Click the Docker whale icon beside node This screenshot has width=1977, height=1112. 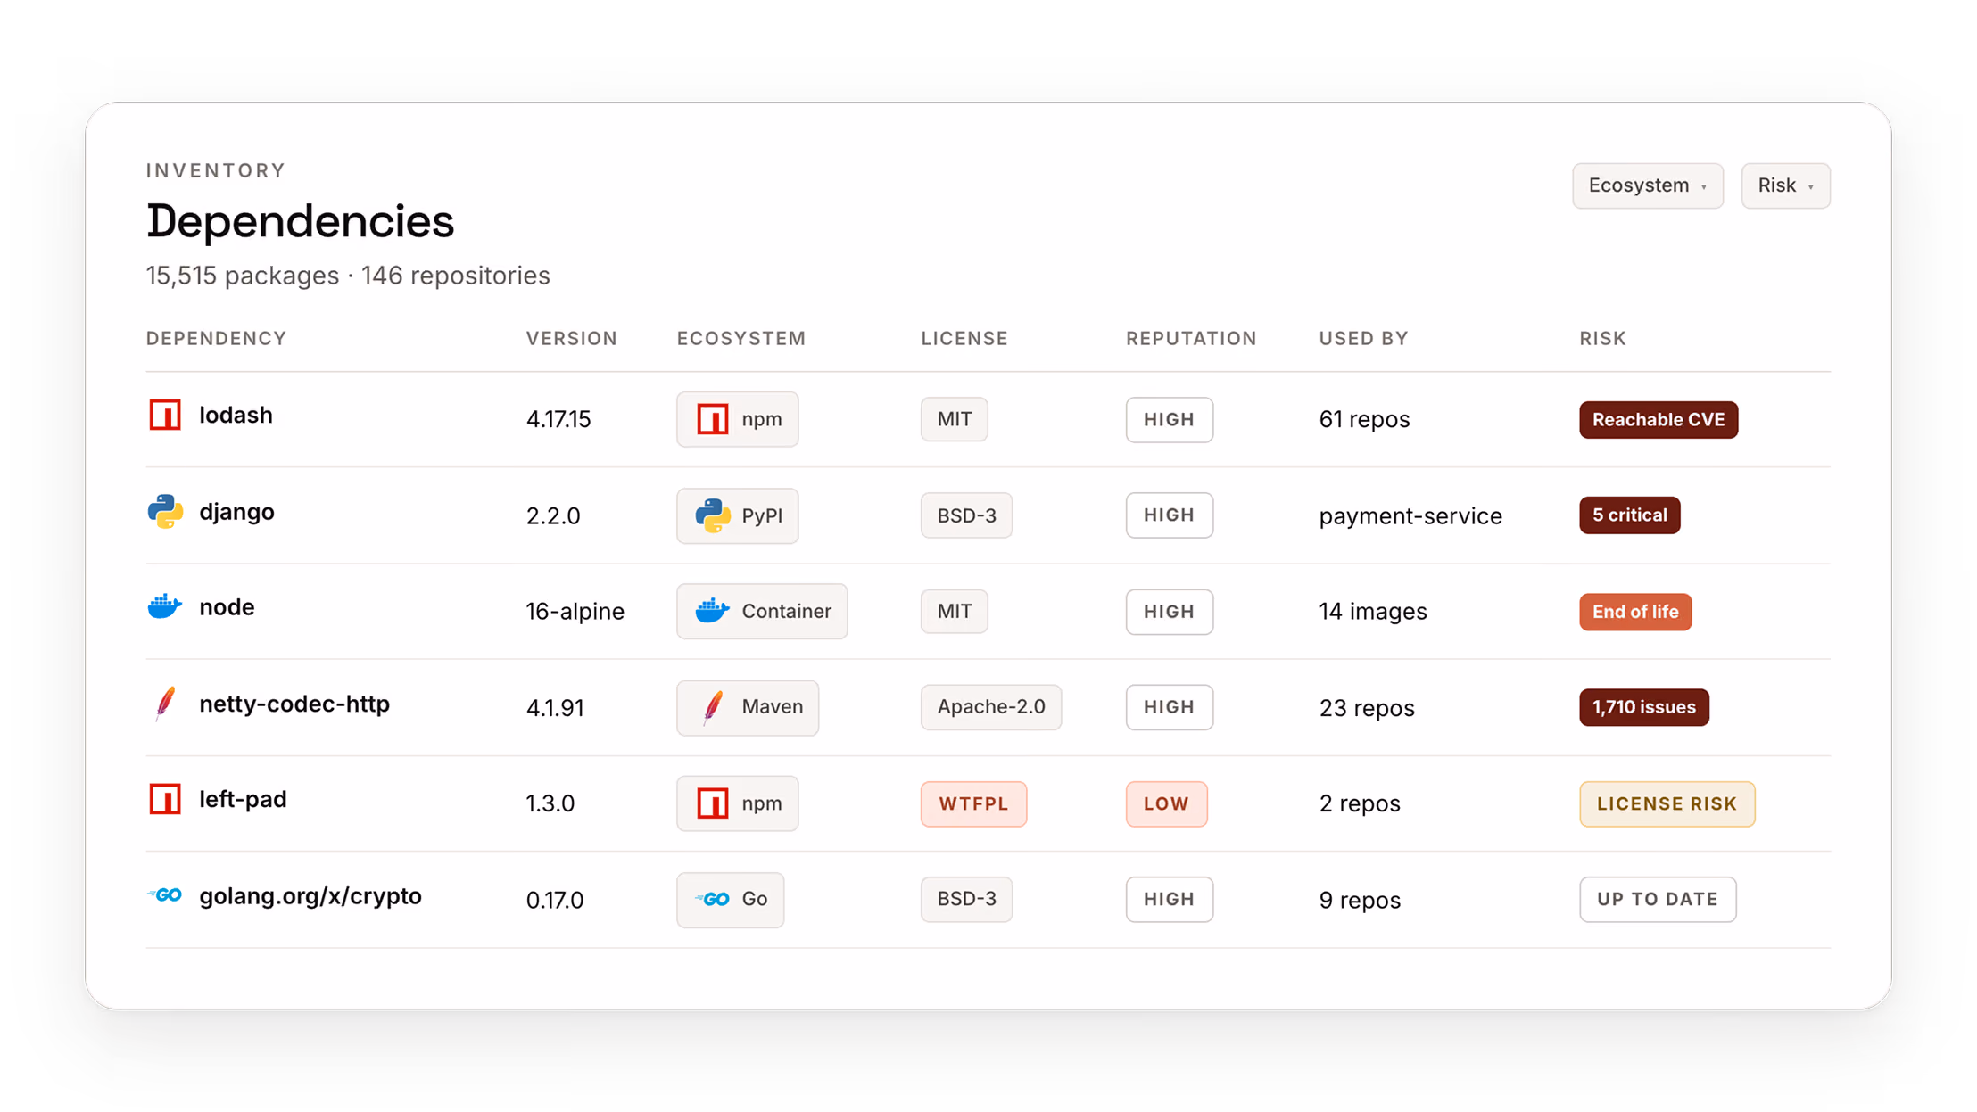tap(165, 607)
